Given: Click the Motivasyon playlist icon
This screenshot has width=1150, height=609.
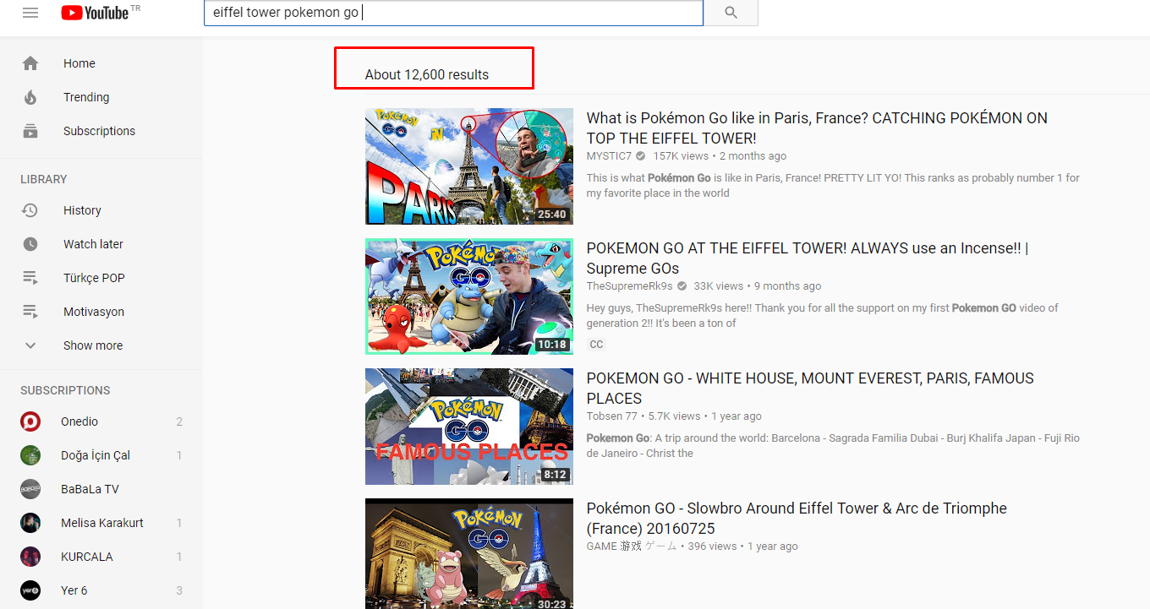Looking at the screenshot, I should click(30, 312).
